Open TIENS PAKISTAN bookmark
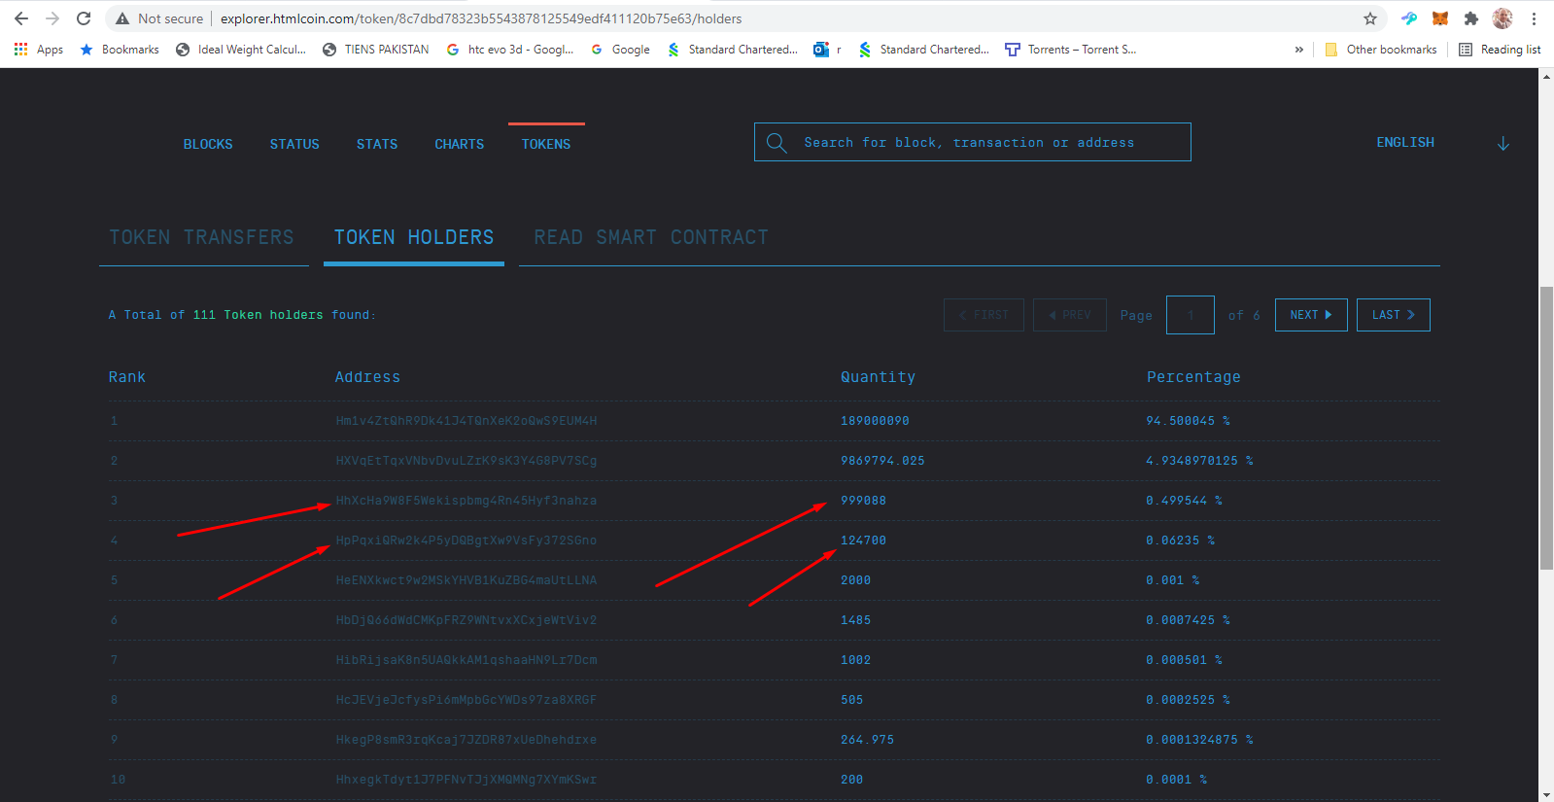1554x802 pixels. click(376, 50)
